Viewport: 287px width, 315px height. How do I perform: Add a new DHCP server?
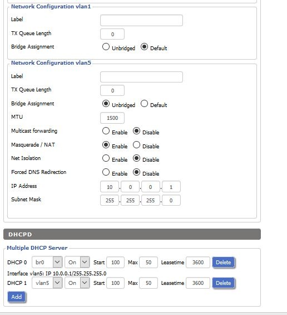click(x=17, y=297)
